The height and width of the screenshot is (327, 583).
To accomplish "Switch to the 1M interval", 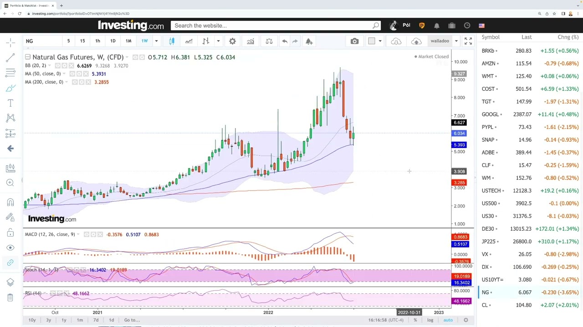I will [128, 41].
